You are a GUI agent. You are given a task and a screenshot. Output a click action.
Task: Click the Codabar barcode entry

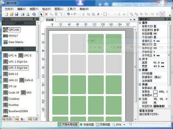(11, 99)
